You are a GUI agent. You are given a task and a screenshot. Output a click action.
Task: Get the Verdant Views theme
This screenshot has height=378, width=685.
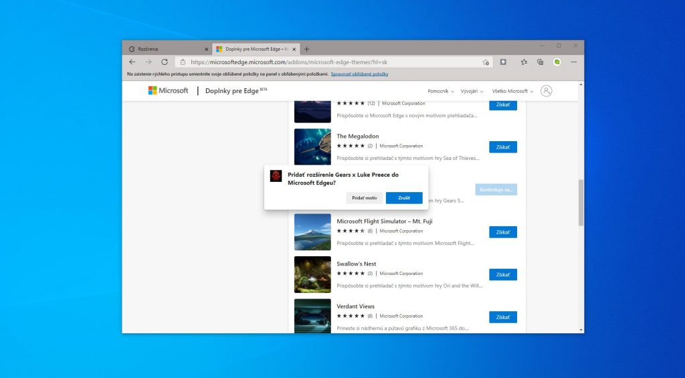(x=503, y=317)
